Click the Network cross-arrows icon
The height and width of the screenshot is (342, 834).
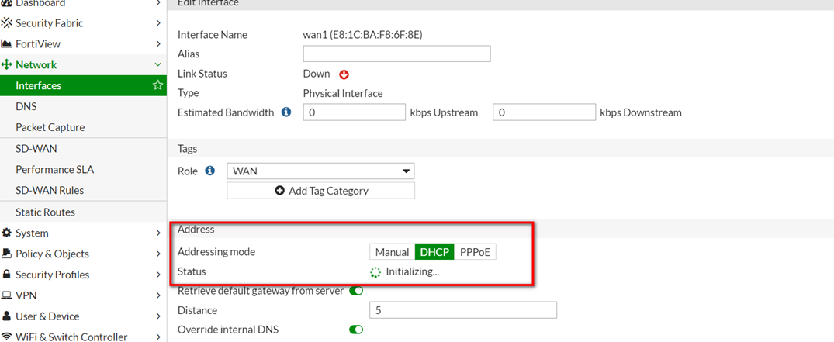tap(7, 65)
